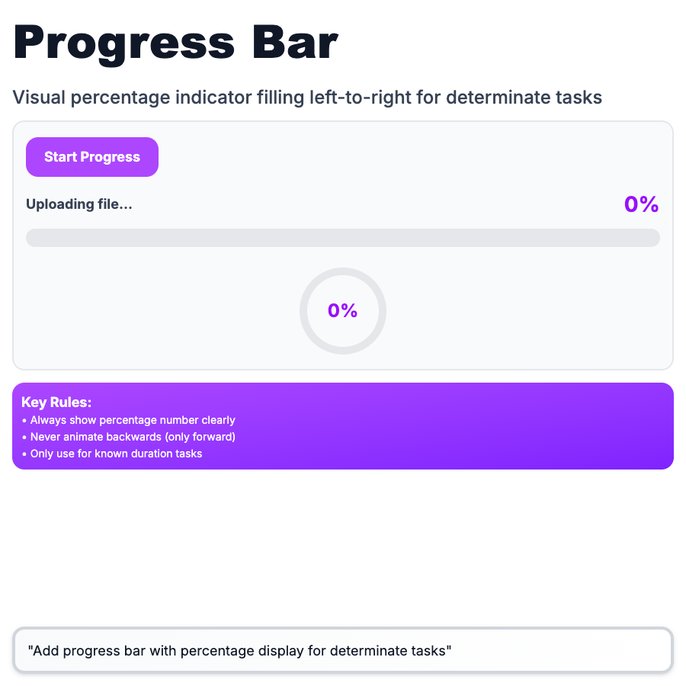
Task: Focus the prompt text field at the bottom
Action: tap(343, 651)
